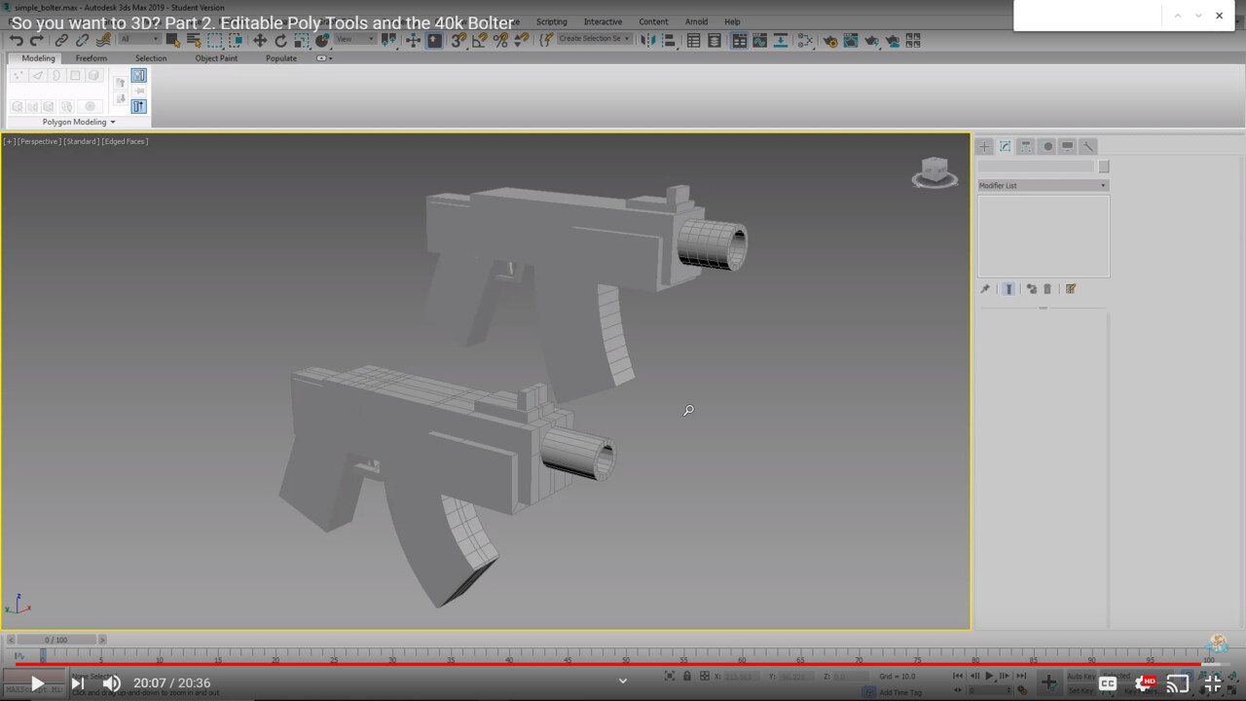
Task: Toggle the 3D Snaps button
Action: pyautogui.click(x=458, y=40)
